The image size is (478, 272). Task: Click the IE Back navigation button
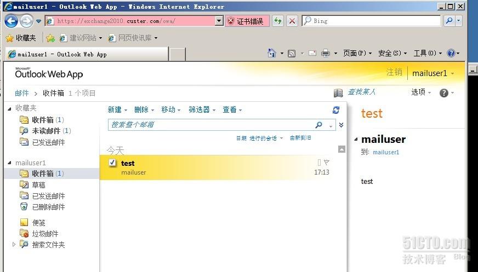(12, 21)
